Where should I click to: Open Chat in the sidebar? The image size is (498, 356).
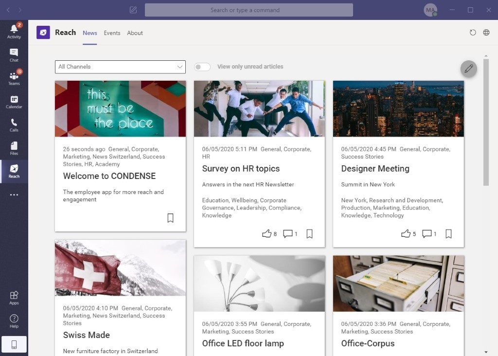coord(14,55)
